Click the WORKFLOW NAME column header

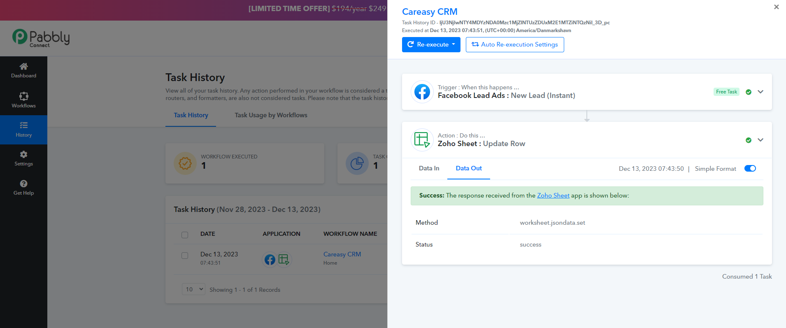pyautogui.click(x=350, y=234)
